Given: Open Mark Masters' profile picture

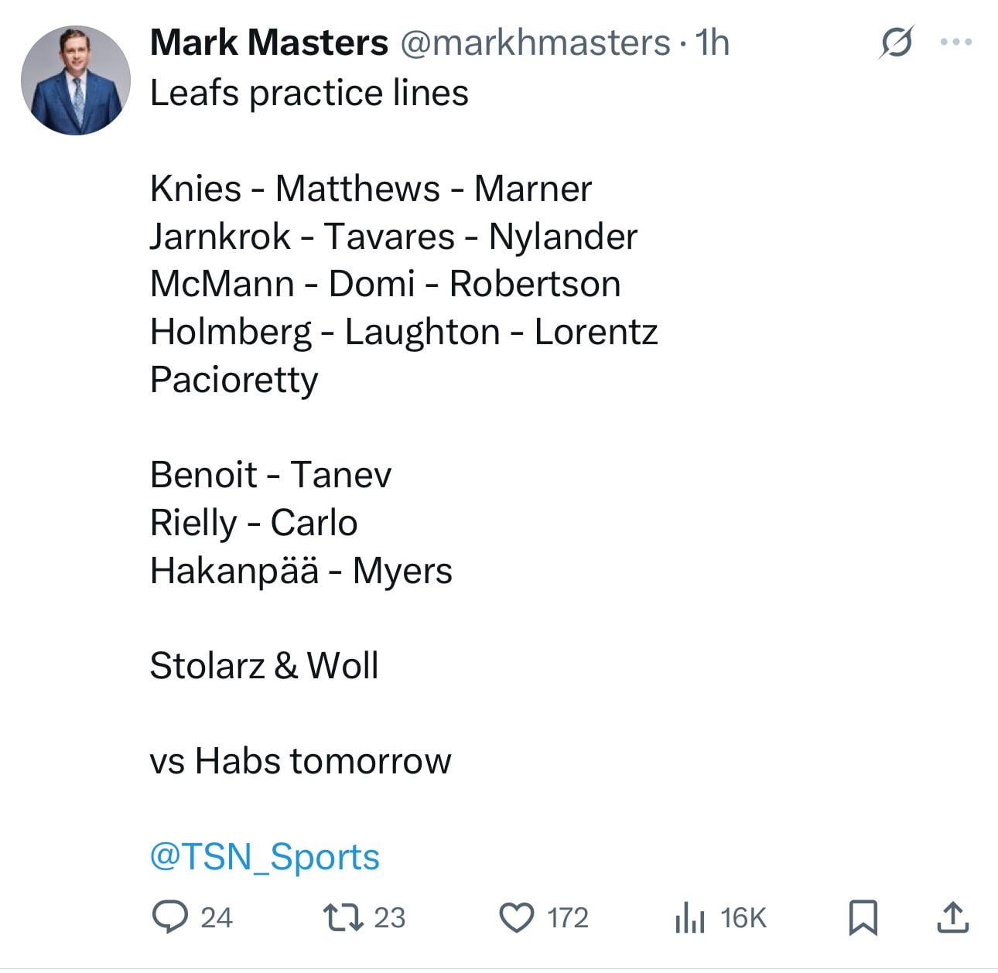Looking at the screenshot, I should click(76, 80).
